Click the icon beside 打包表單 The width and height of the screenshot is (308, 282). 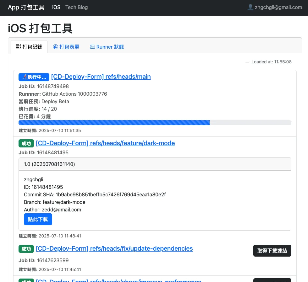[x=56, y=47]
